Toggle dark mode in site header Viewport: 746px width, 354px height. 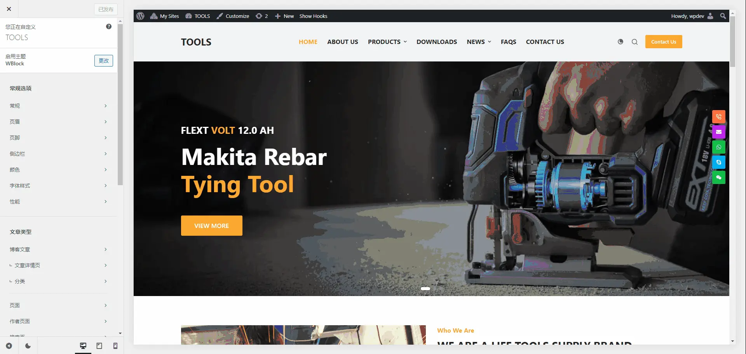coord(621,42)
